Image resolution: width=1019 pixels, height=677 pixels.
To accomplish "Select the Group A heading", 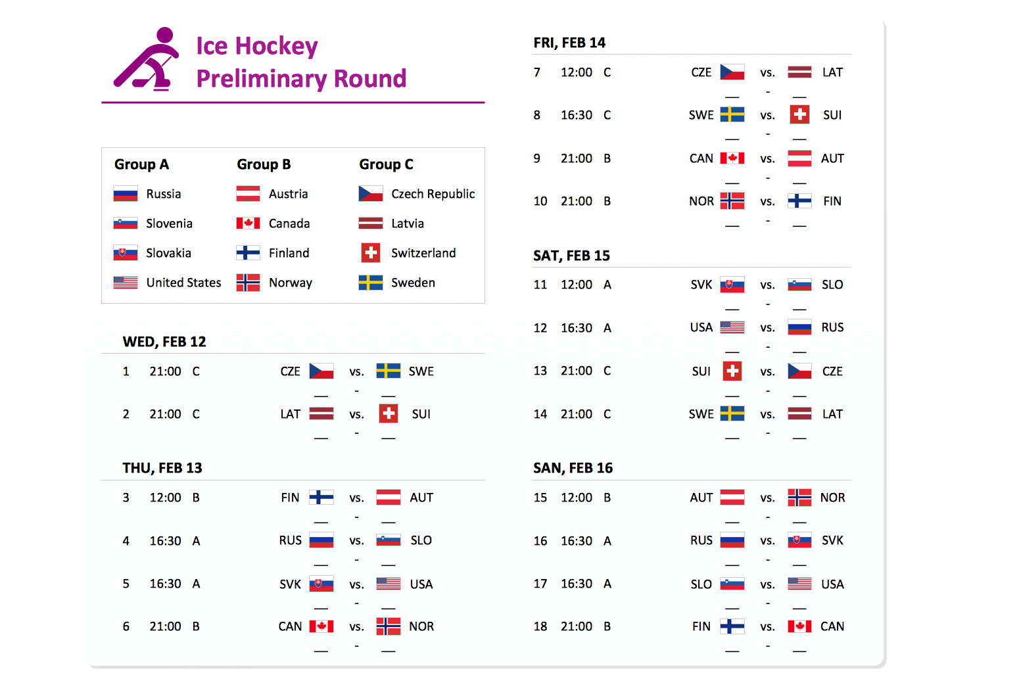I will coord(141,164).
